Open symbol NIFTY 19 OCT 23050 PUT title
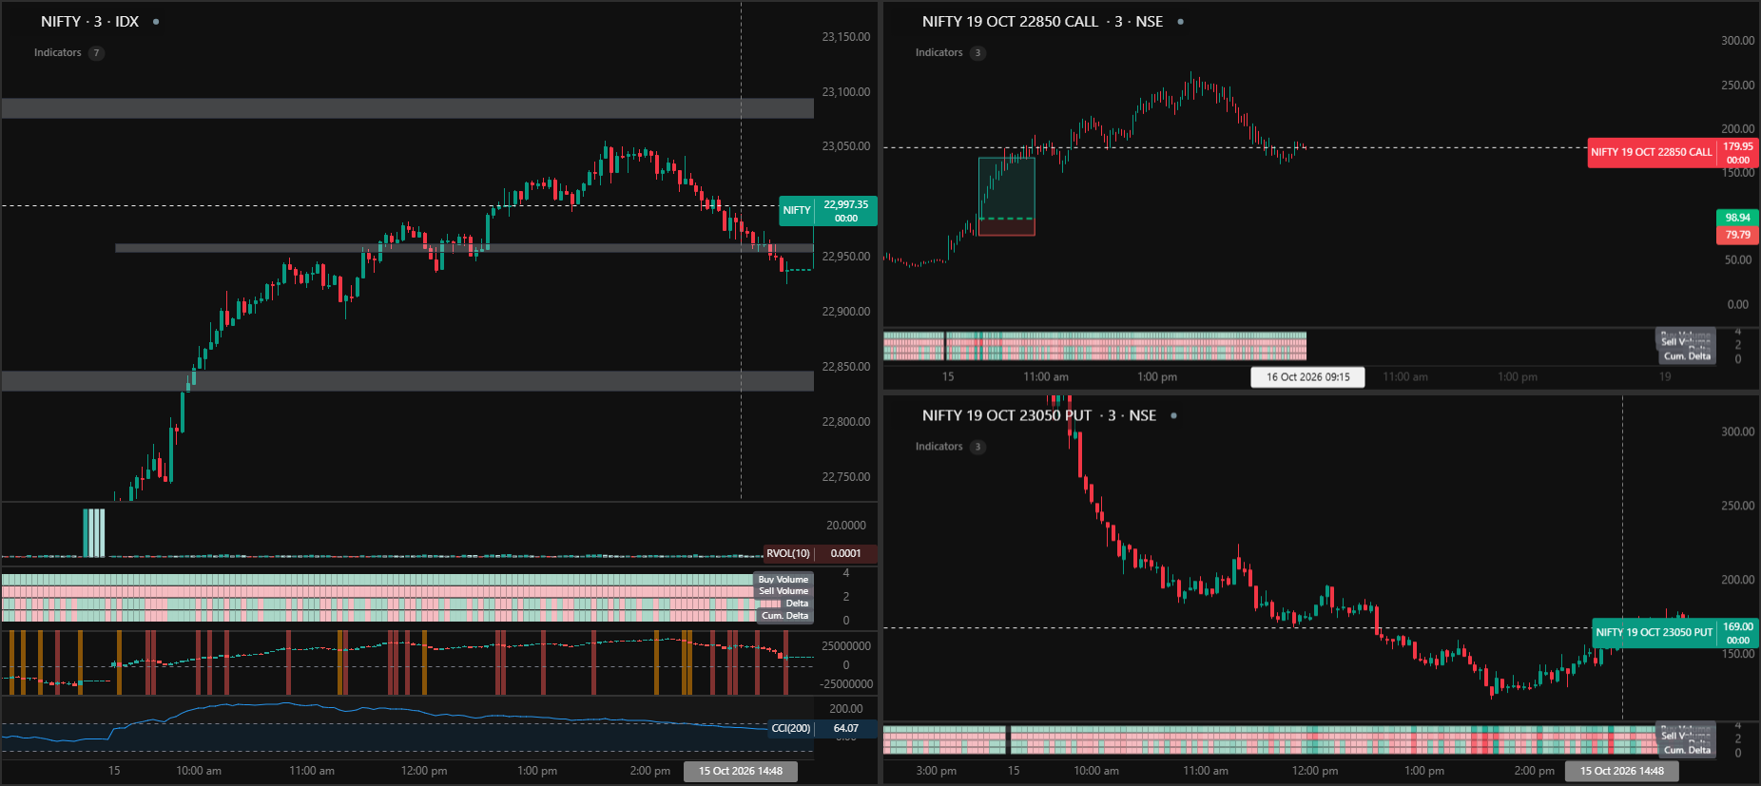Image resolution: width=1761 pixels, height=786 pixels. [1007, 415]
